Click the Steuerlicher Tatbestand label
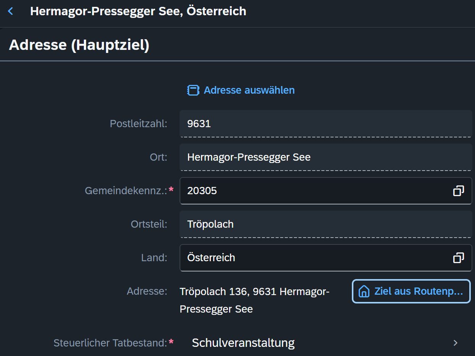Viewport: 475px width, 356px height. [110, 343]
